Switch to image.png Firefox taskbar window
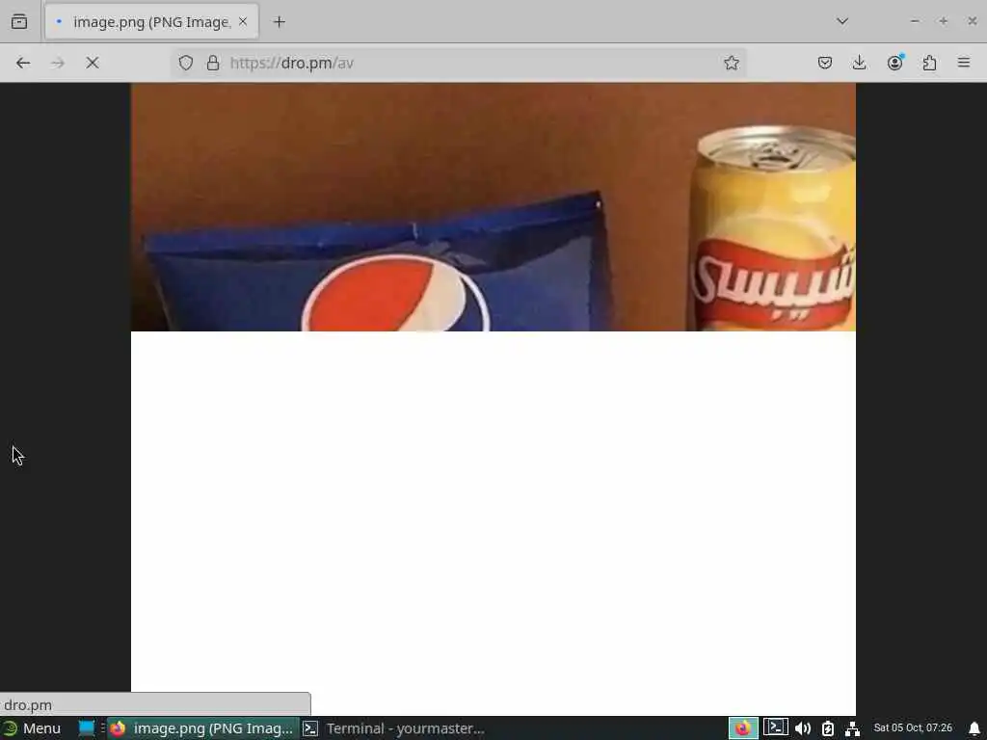987x740 pixels. pos(202,728)
